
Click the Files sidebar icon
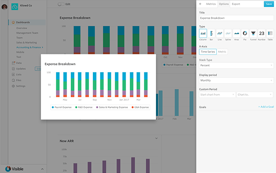click(13, 80)
